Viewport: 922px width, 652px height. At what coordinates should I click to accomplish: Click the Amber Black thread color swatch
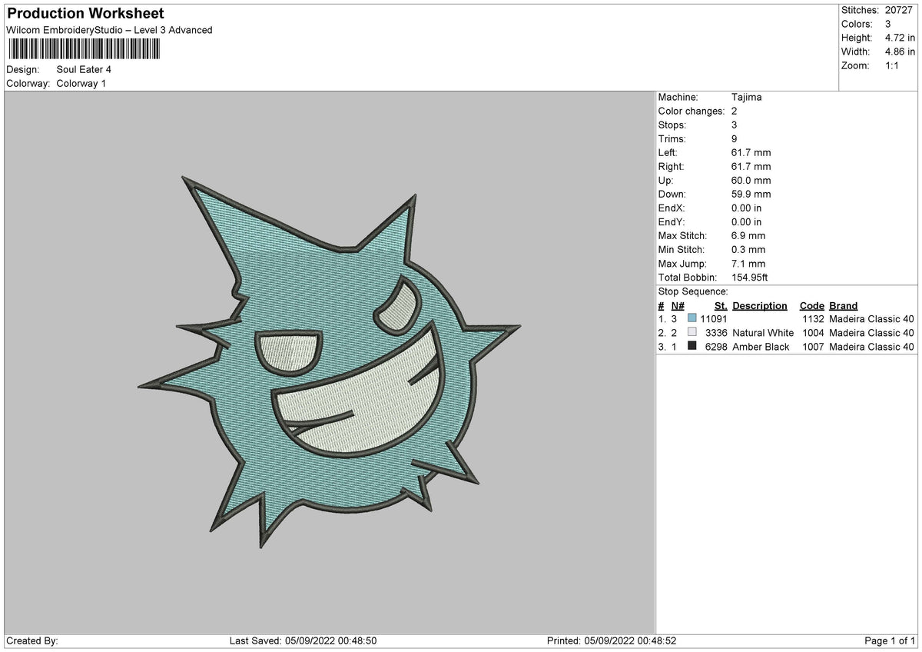[x=692, y=346]
